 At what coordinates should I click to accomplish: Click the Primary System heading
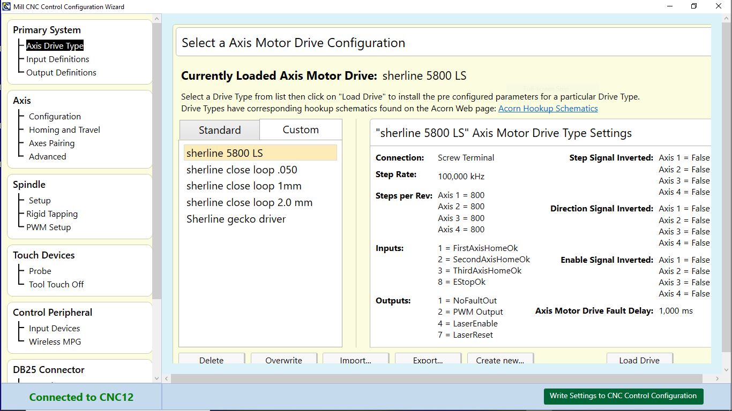pyautogui.click(x=47, y=31)
